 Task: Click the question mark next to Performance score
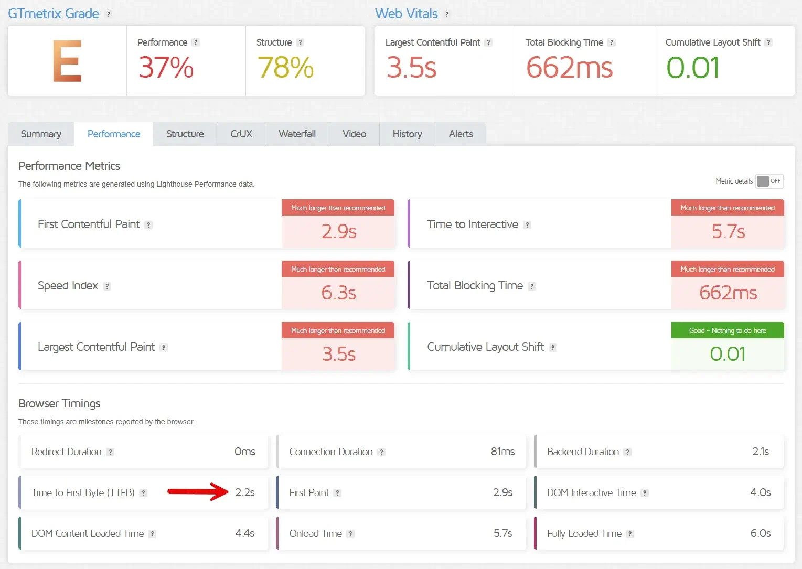pos(196,42)
